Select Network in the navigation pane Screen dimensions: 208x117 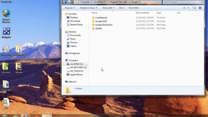coord(72,82)
